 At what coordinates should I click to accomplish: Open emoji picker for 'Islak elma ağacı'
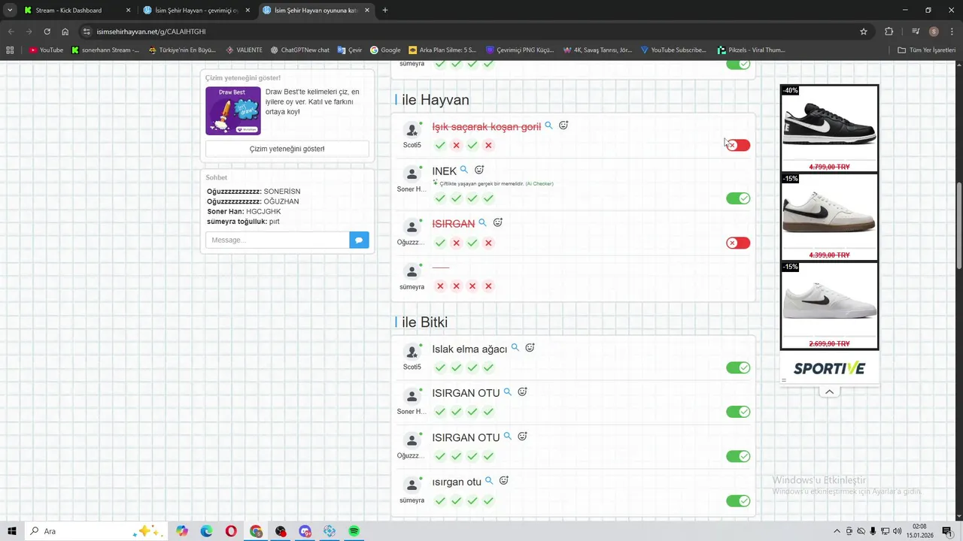pyautogui.click(x=530, y=348)
